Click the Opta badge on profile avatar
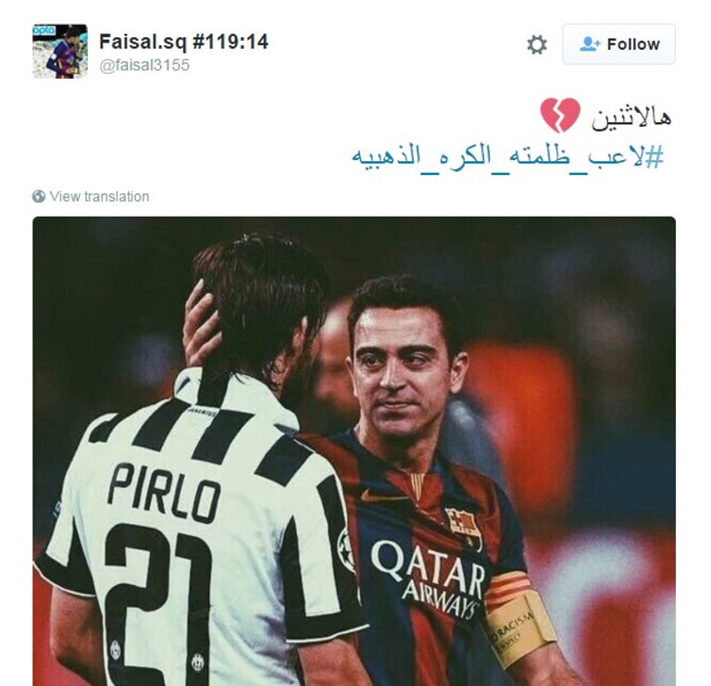This screenshot has height=686, width=711. (x=44, y=30)
